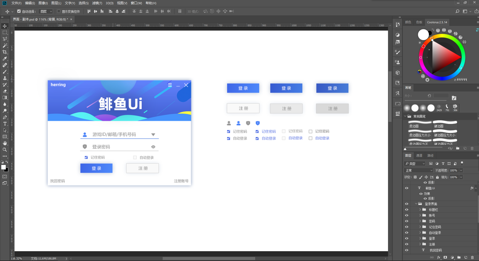Select the Healing Brush tool
Image resolution: width=479 pixels, height=261 pixels.
[x=5, y=65]
